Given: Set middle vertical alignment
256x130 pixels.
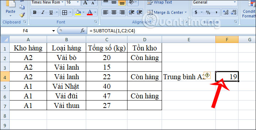Looking at the screenshot, I should click(114, 2).
